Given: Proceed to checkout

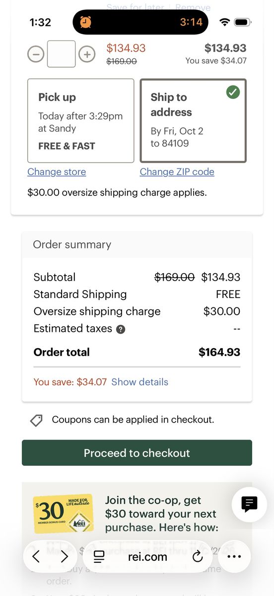Looking at the screenshot, I should pyautogui.click(x=137, y=453).
